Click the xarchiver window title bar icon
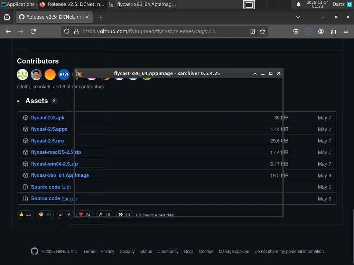 pos(79,73)
